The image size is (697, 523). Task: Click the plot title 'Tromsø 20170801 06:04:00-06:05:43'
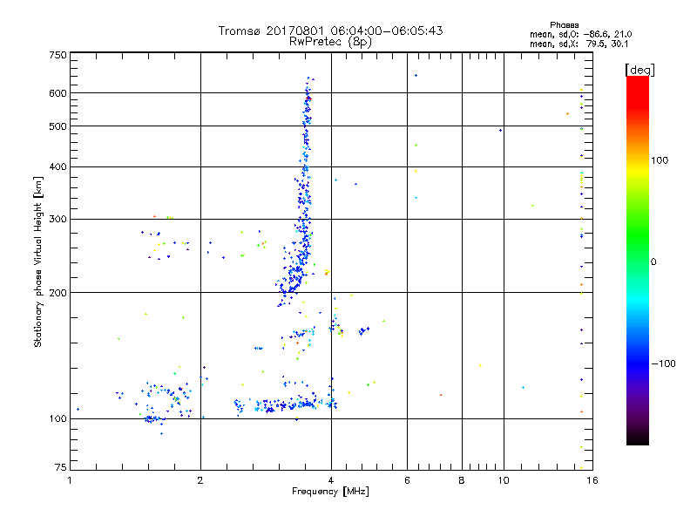tap(330, 31)
